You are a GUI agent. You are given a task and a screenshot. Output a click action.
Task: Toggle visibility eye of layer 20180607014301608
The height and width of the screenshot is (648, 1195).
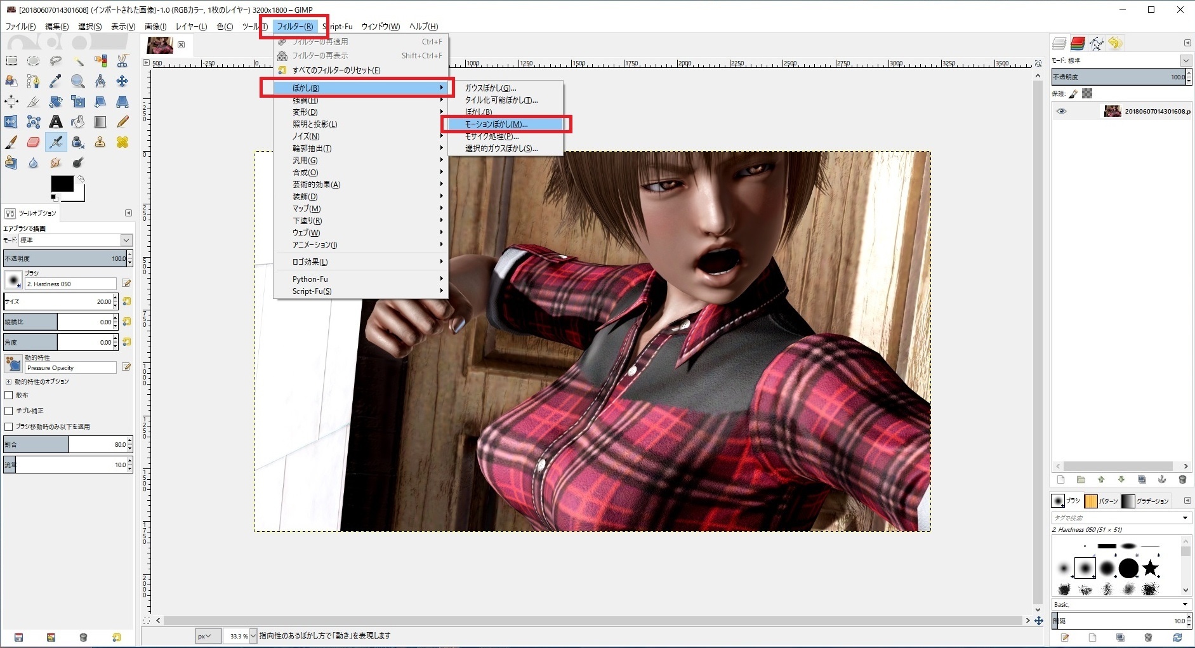tap(1061, 111)
